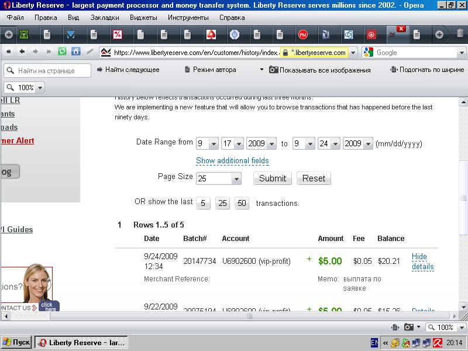Click the Liberty Reserve taskbar button
468x351 pixels.
tap(81, 343)
